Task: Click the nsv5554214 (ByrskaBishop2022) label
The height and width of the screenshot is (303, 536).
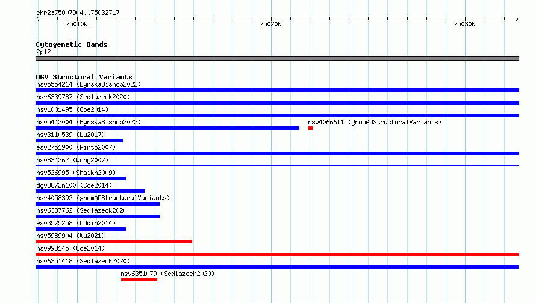Action: pos(89,84)
